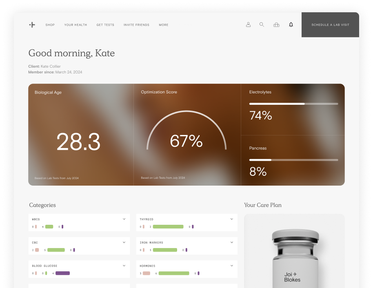Expand the Iron Markers category chevron

click(x=231, y=242)
